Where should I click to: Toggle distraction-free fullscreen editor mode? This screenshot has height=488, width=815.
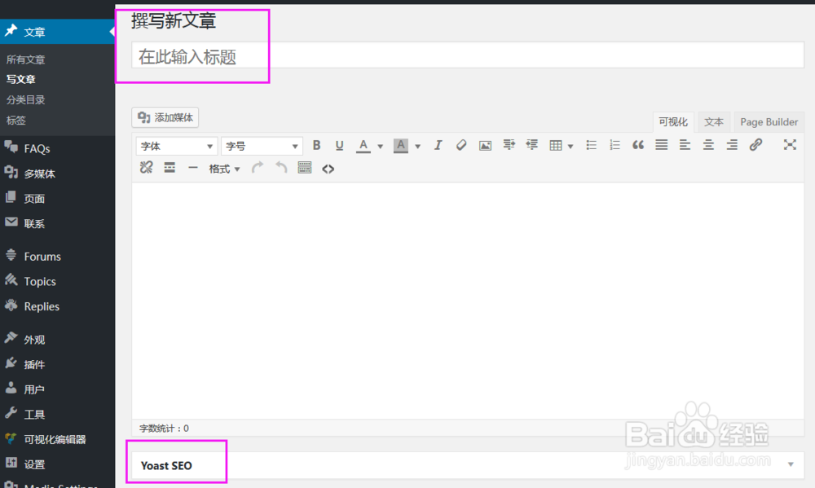click(790, 144)
